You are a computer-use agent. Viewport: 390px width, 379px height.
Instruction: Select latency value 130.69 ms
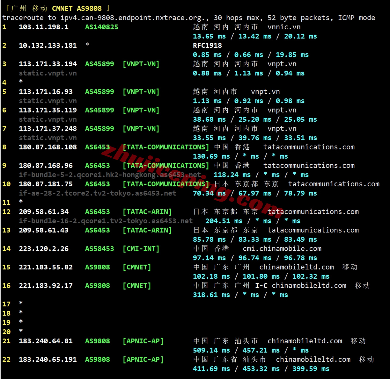coord(211,156)
